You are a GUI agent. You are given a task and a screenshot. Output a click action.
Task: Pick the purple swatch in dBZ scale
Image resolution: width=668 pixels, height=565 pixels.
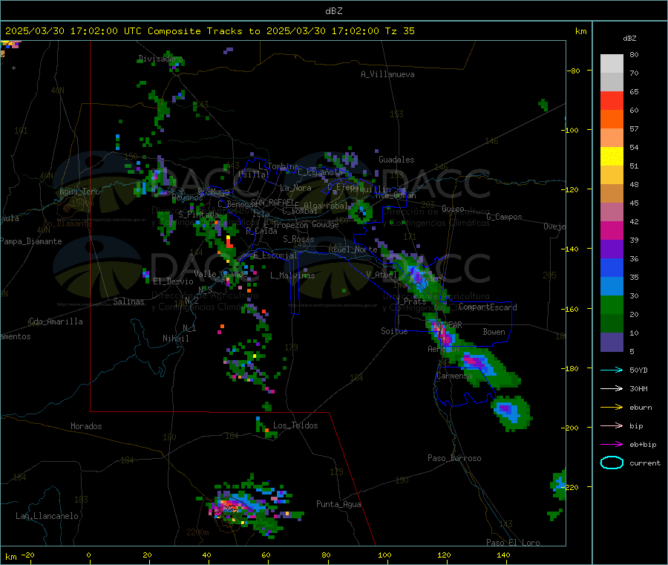tap(612, 249)
